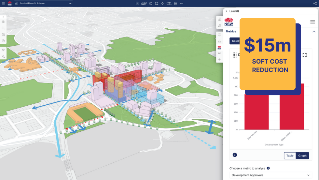319x180 pixels.
Task: Click the sun lighting icon in right toolbar
Action: pos(219,35)
